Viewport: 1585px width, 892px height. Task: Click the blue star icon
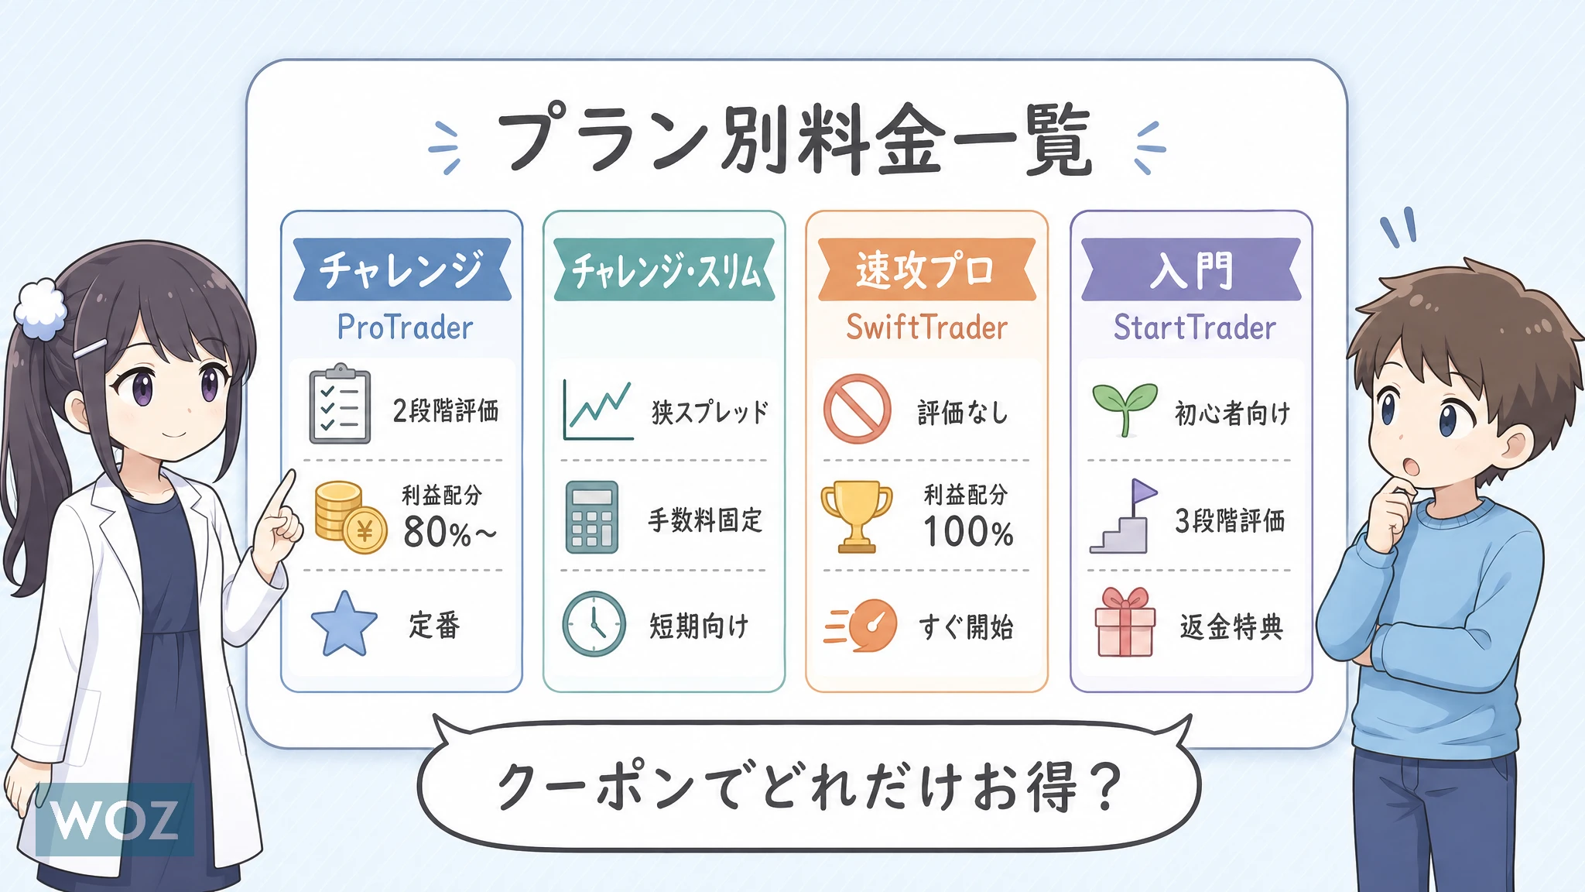click(x=344, y=624)
